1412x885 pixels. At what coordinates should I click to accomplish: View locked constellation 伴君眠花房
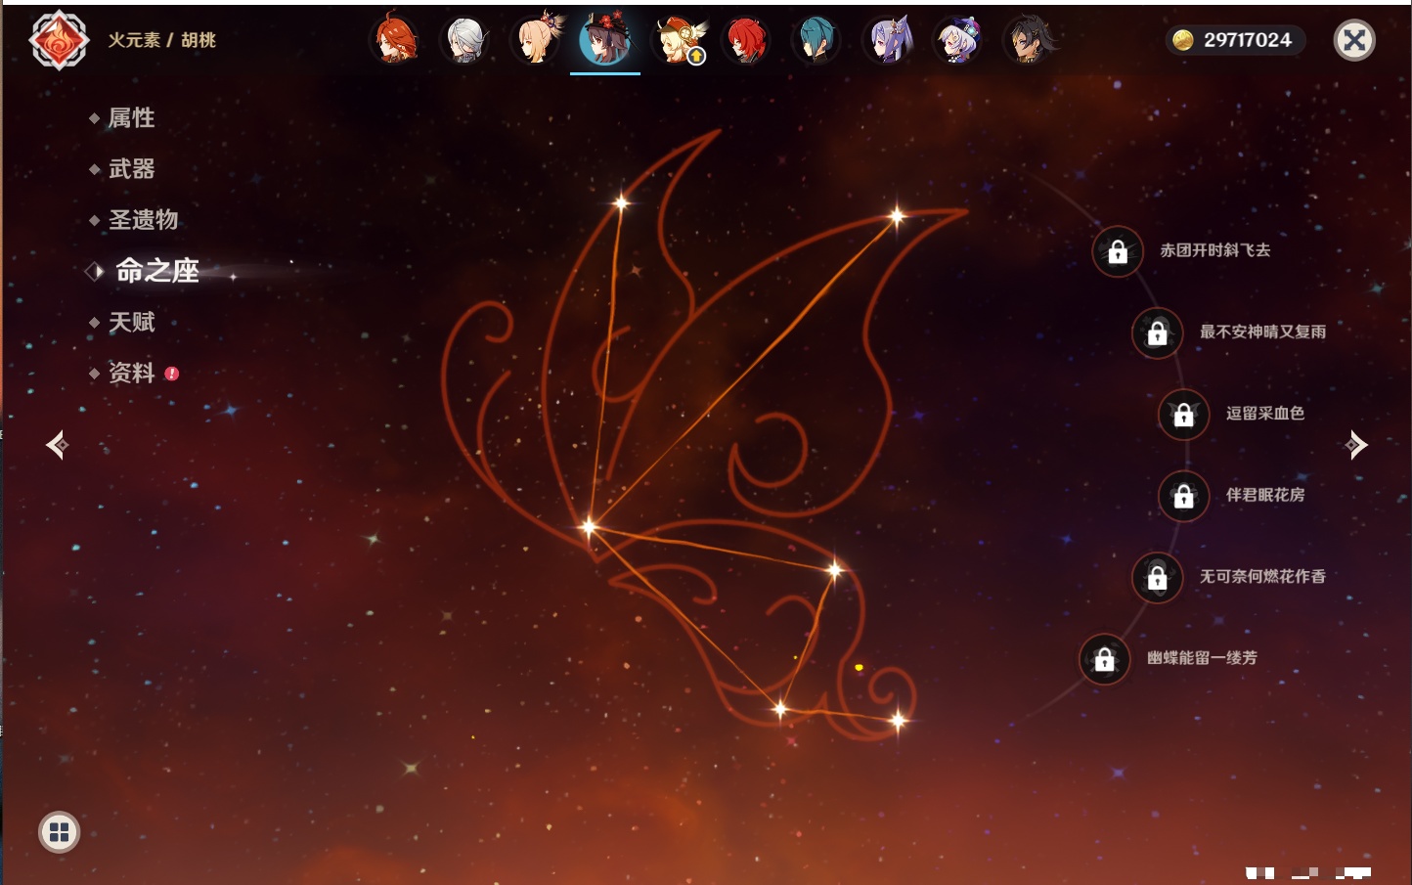point(1183,497)
